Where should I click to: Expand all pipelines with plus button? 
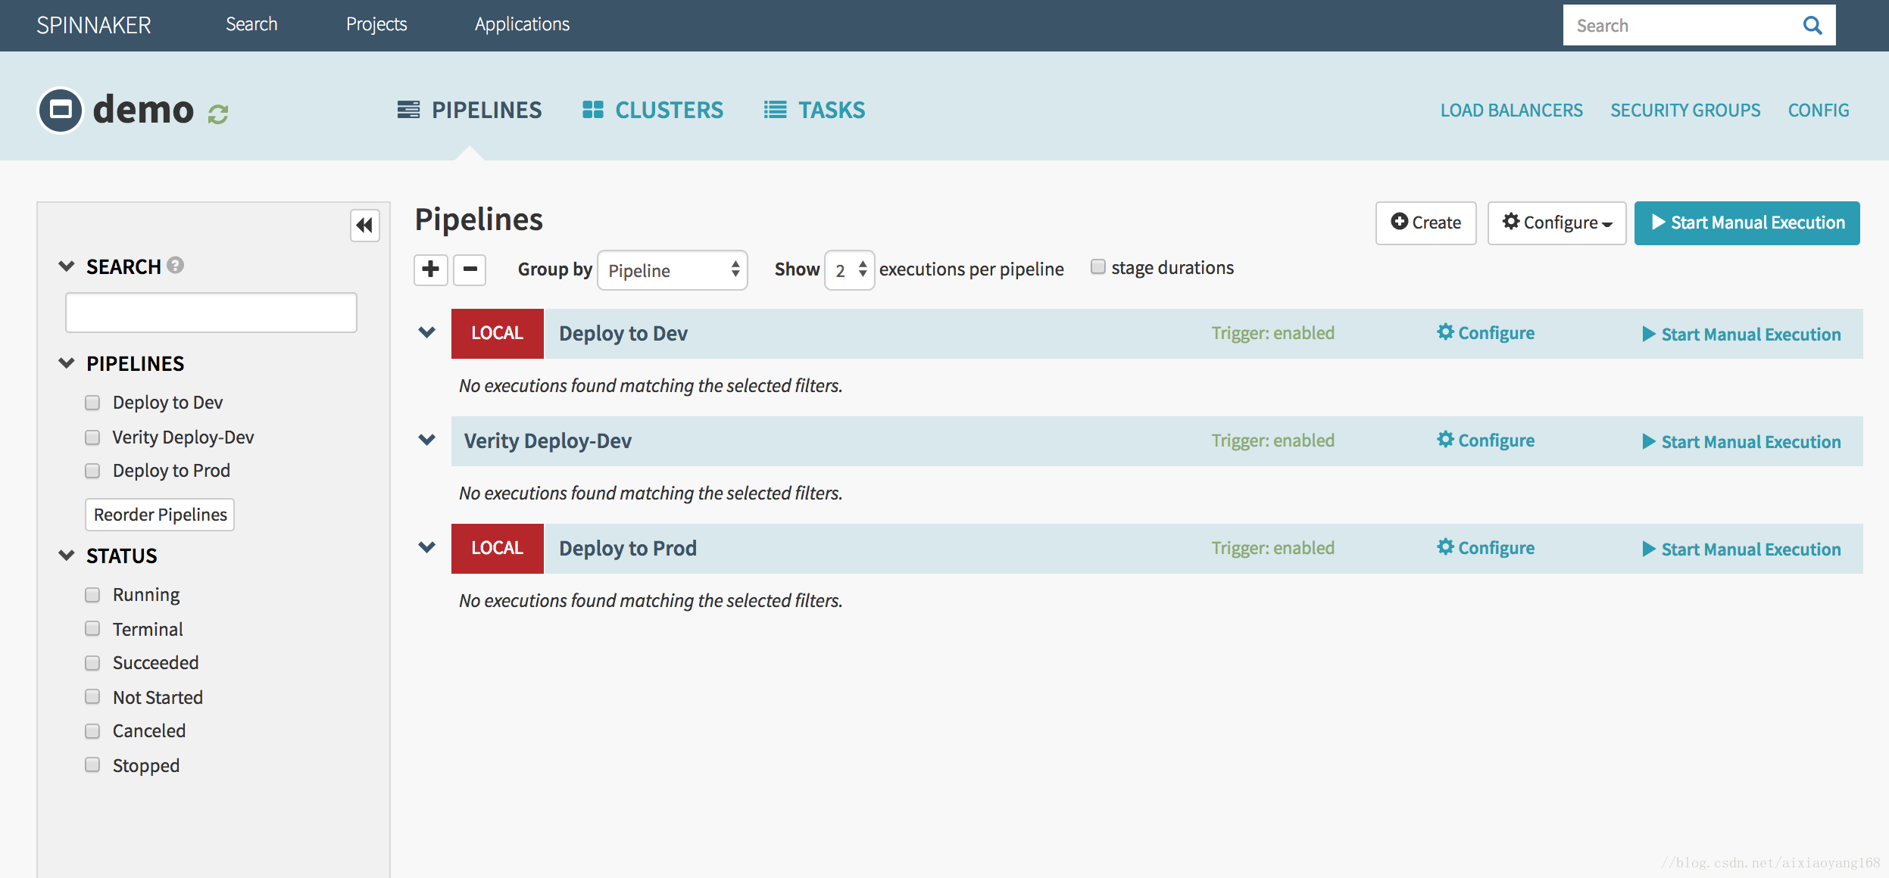pos(431,269)
